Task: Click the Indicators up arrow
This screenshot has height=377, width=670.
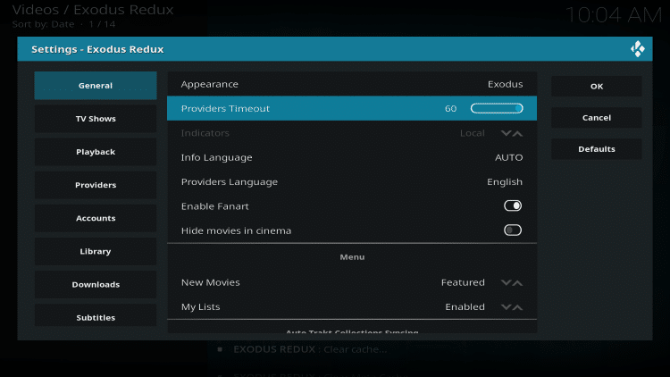Action: (518, 134)
